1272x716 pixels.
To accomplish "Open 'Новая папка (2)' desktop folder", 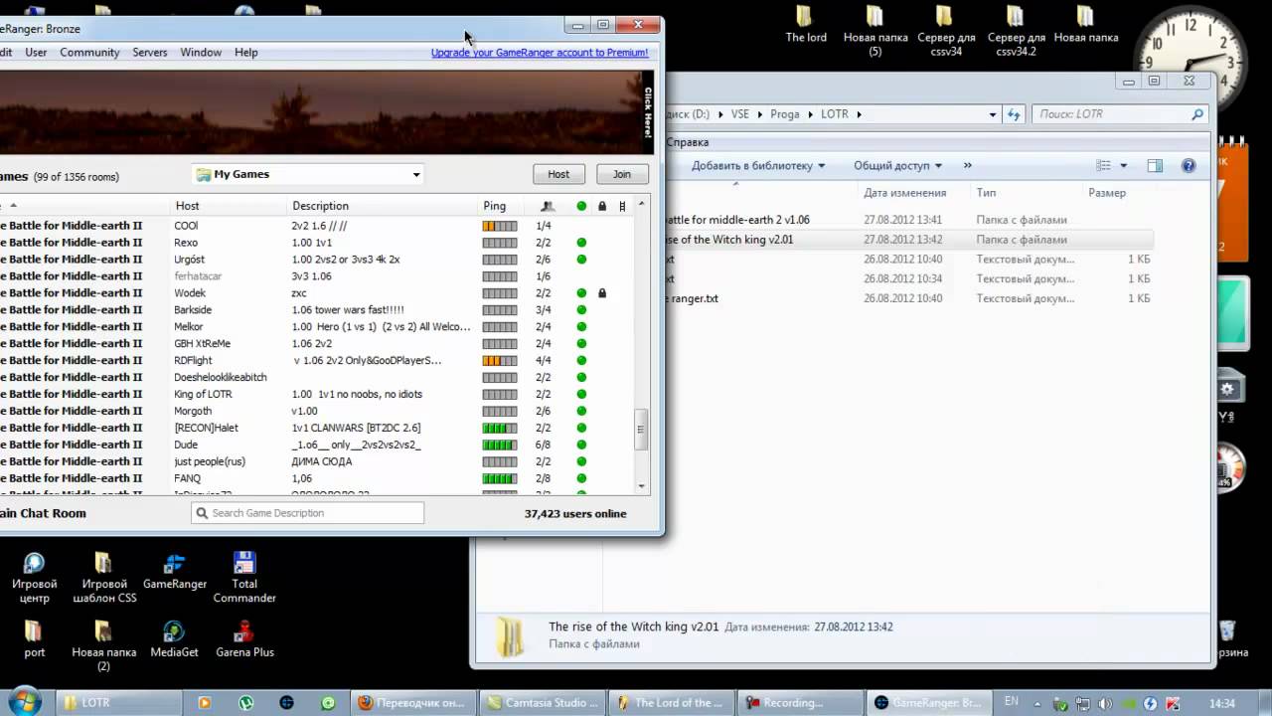I will coord(104,644).
